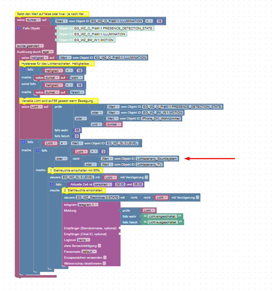The width and height of the screenshot is (274, 291).
Task: Edit number 0 in 'Licht > 0' comparison
Action: 104,152
